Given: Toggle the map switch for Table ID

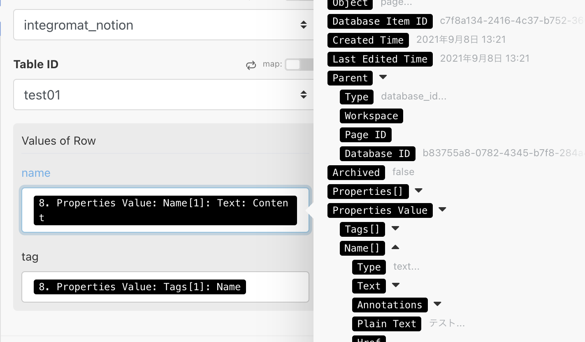Looking at the screenshot, I should click(299, 65).
